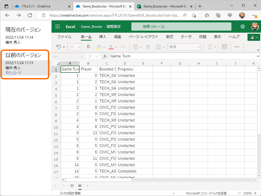Open the データ ribbon tab
261x196 pixels.
186,37
